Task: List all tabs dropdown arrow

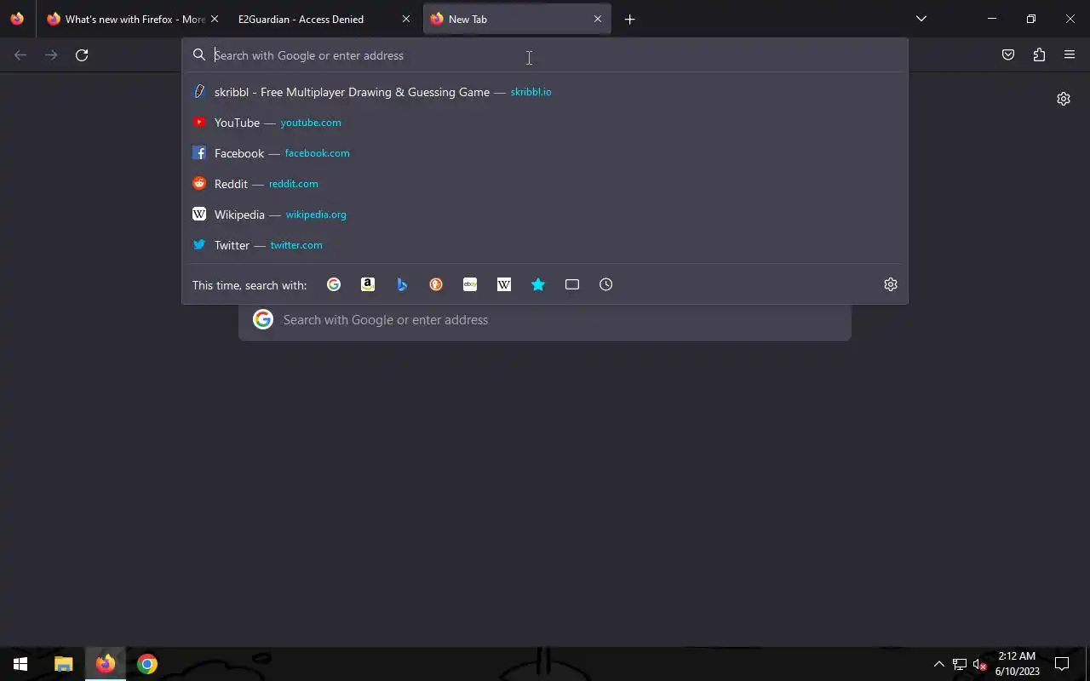Action: (921, 19)
